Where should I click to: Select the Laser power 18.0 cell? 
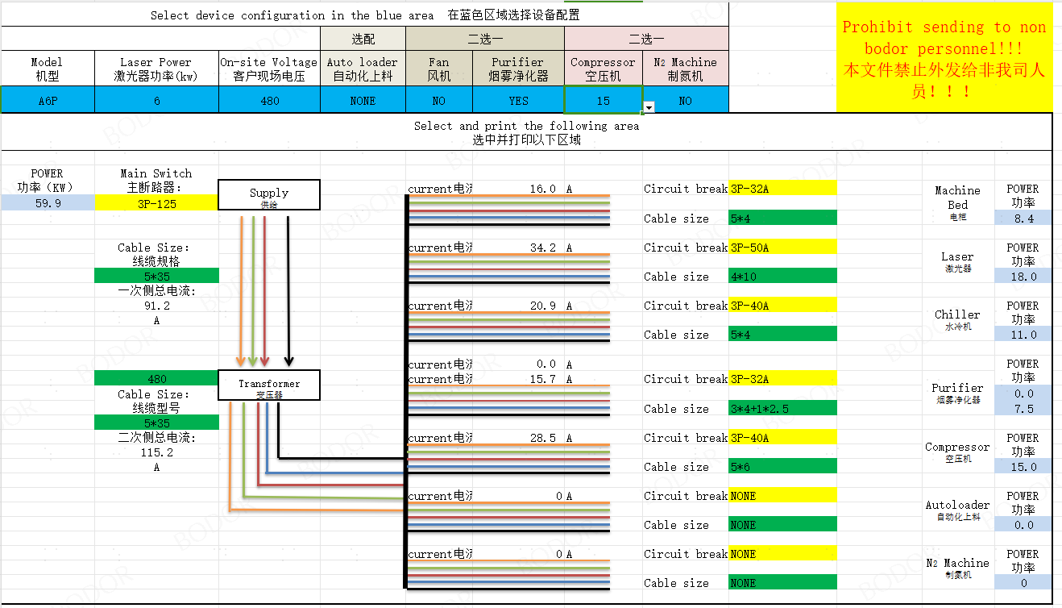(1023, 277)
